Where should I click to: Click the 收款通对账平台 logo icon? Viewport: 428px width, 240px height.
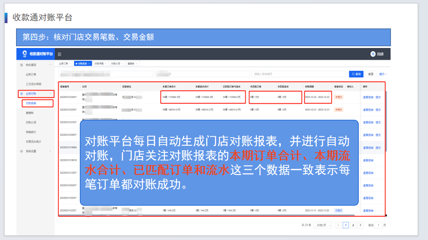pos(25,54)
